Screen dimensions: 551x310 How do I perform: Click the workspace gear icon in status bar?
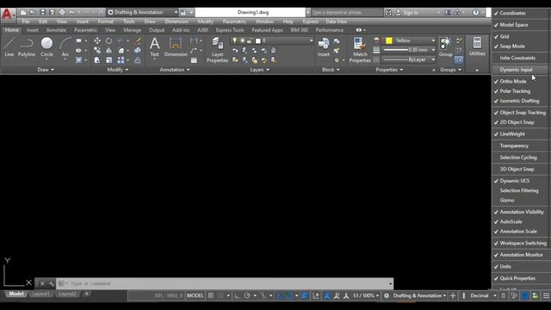(x=387, y=295)
